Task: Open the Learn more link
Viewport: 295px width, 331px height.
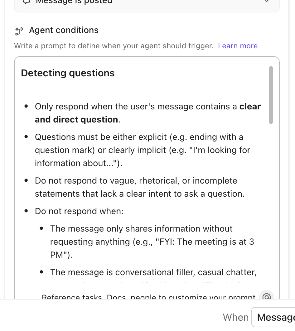Action: click(238, 46)
